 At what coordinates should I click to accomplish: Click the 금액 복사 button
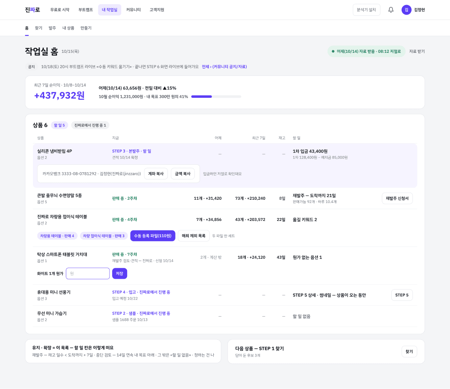pos(183,174)
